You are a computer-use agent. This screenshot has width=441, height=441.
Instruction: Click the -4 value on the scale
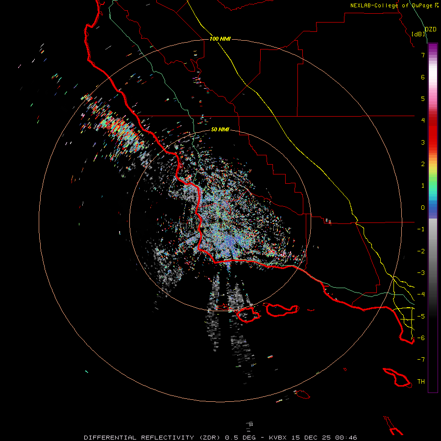click(421, 294)
